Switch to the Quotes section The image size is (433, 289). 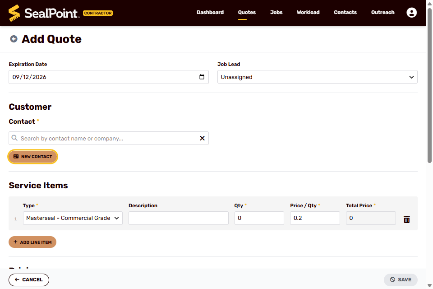247,12
